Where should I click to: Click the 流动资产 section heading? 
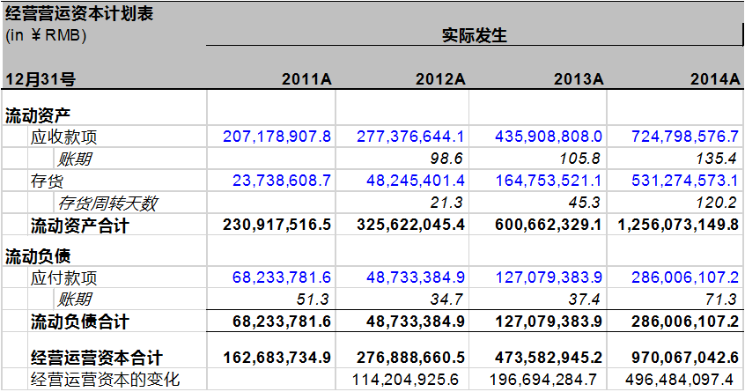(x=38, y=115)
